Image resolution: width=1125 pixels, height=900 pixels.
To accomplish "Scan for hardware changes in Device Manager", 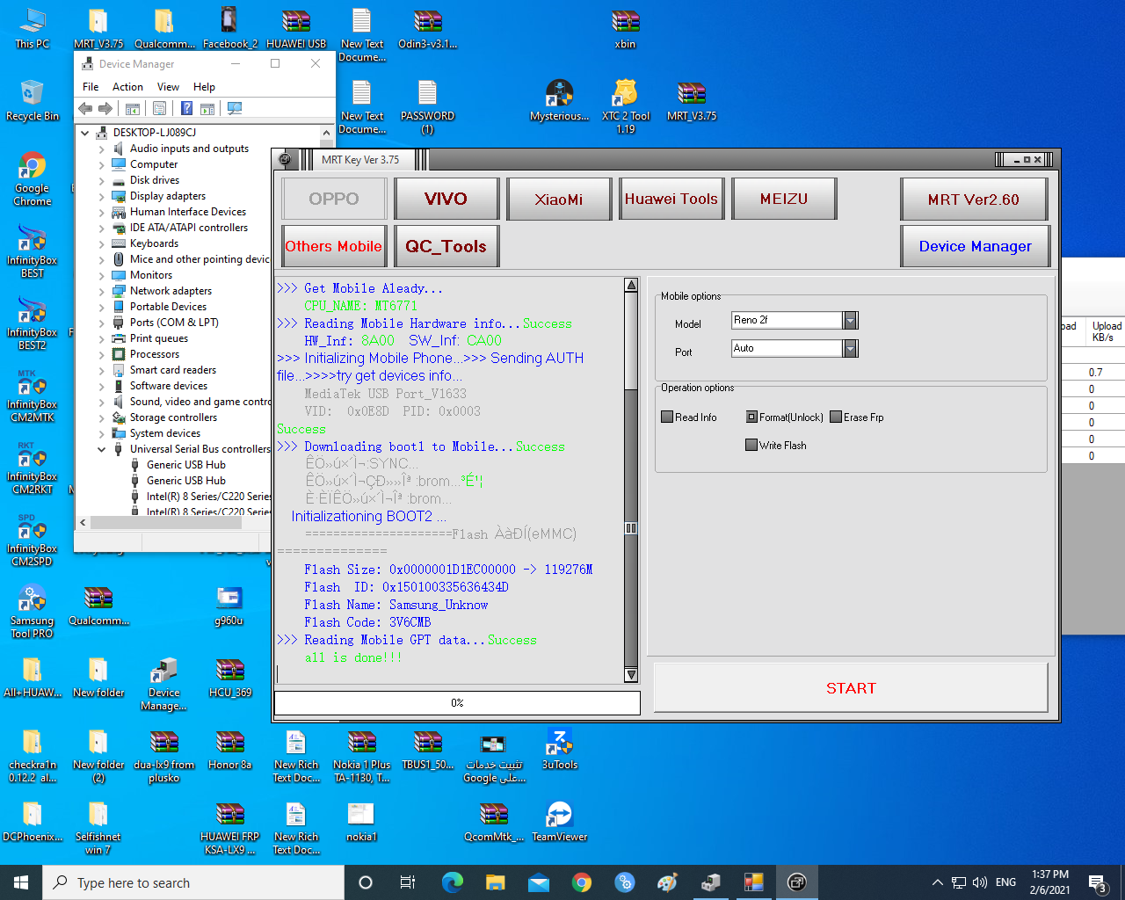I will point(235,108).
